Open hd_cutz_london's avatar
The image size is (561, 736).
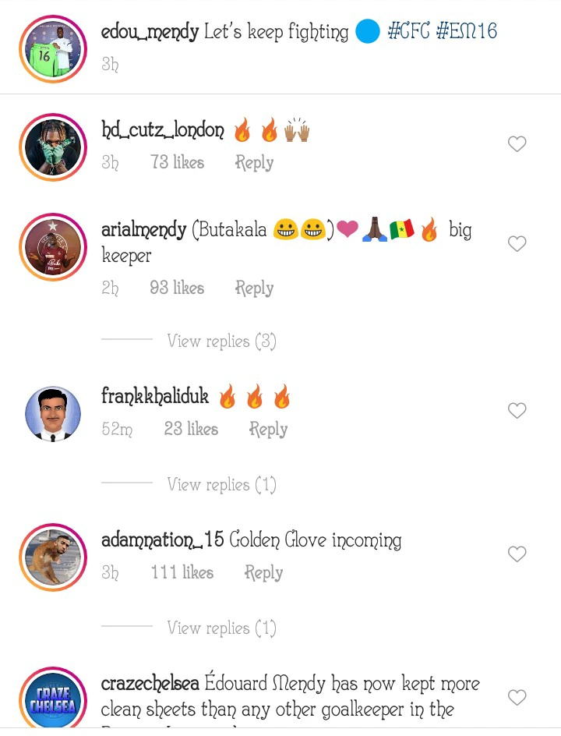click(53, 147)
